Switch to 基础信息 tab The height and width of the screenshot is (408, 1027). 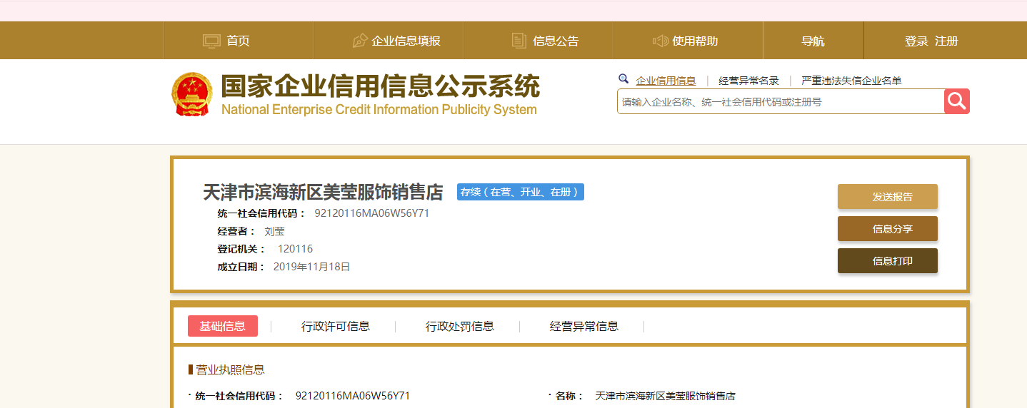click(x=223, y=326)
